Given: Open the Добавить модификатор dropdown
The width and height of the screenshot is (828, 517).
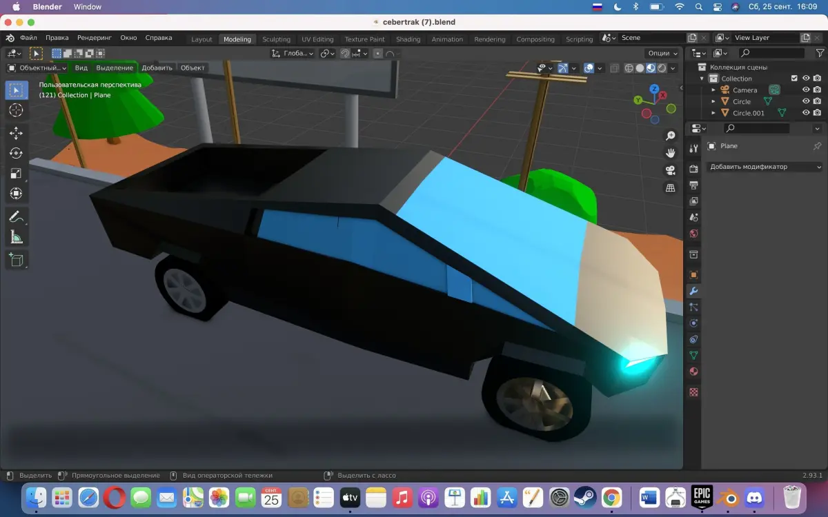Looking at the screenshot, I should pyautogui.click(x=765, y=167).
